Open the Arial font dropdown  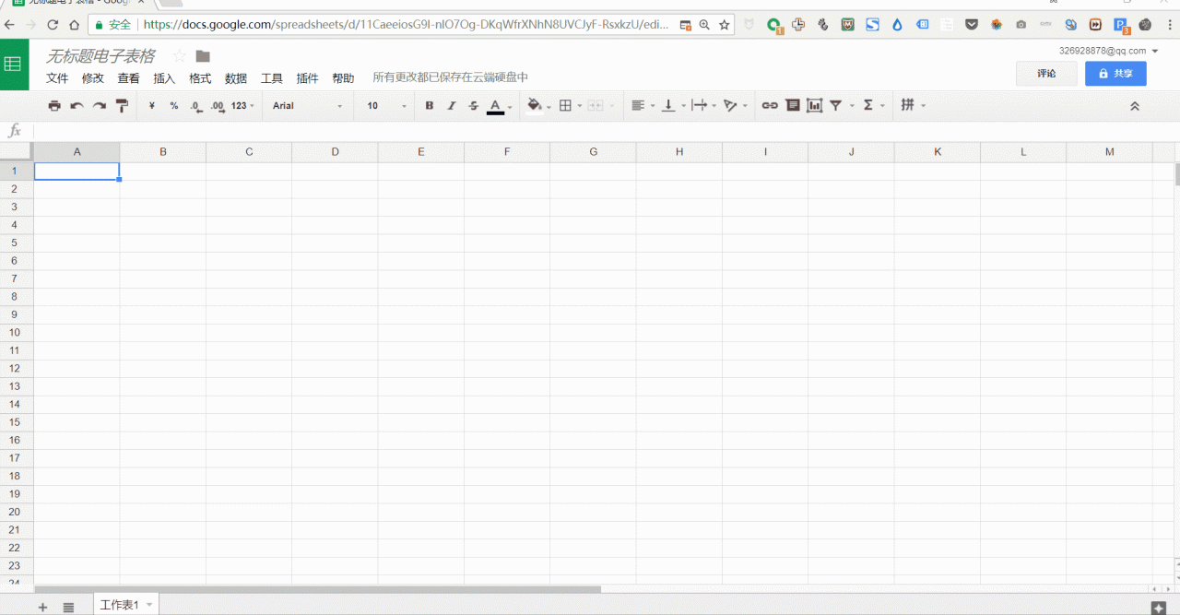pos(307,106)
